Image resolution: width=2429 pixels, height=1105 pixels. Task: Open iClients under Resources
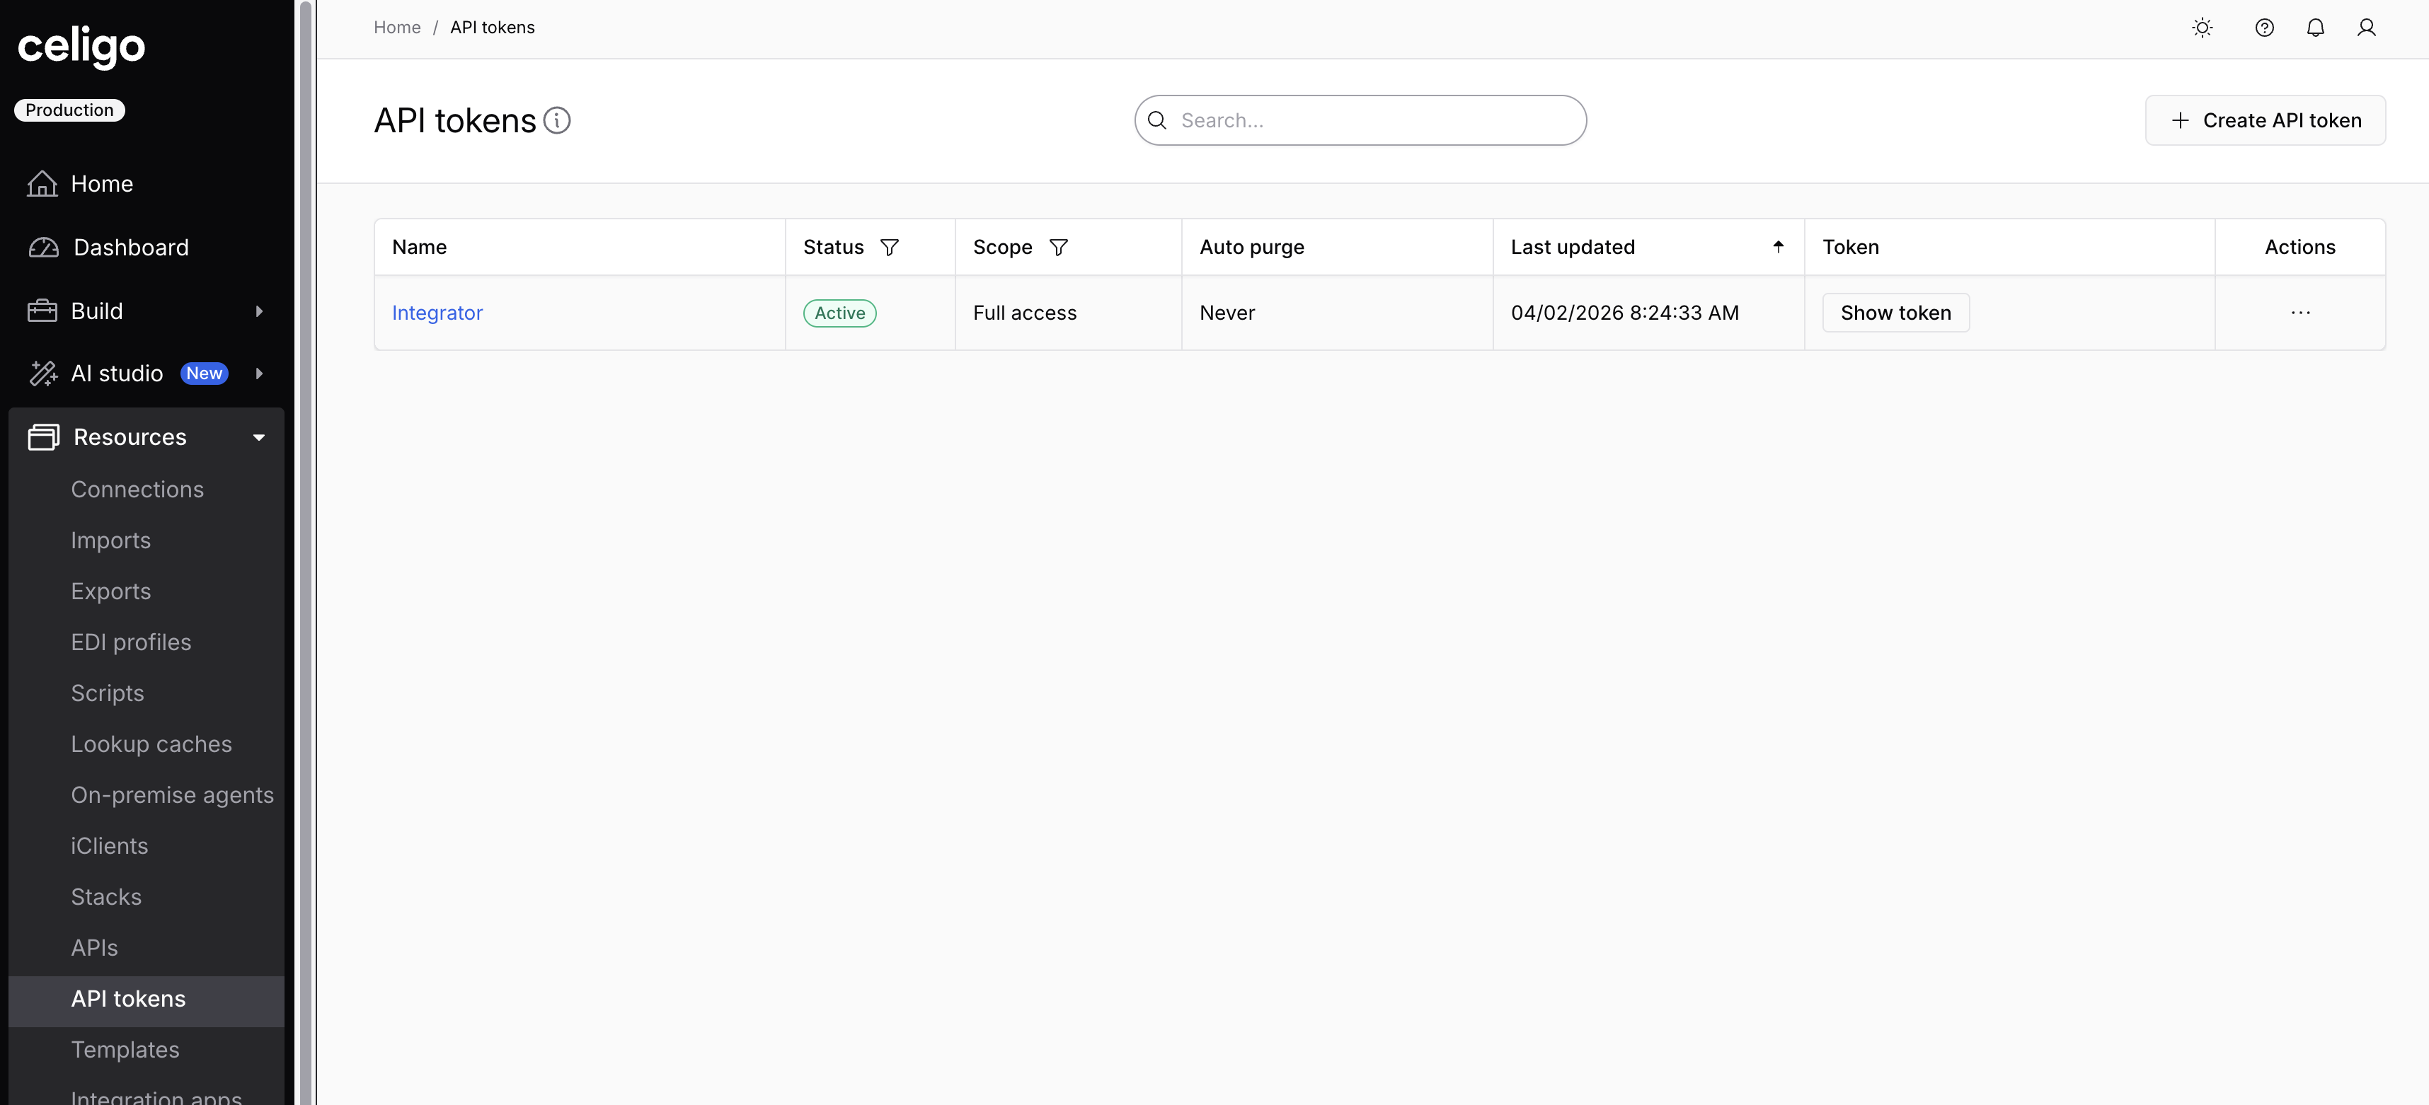pos(110,845)
